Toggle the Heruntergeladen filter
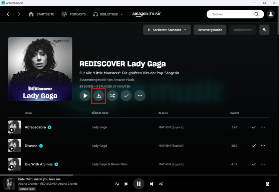Screen dimensions: 279x192 tap(210, 30)
